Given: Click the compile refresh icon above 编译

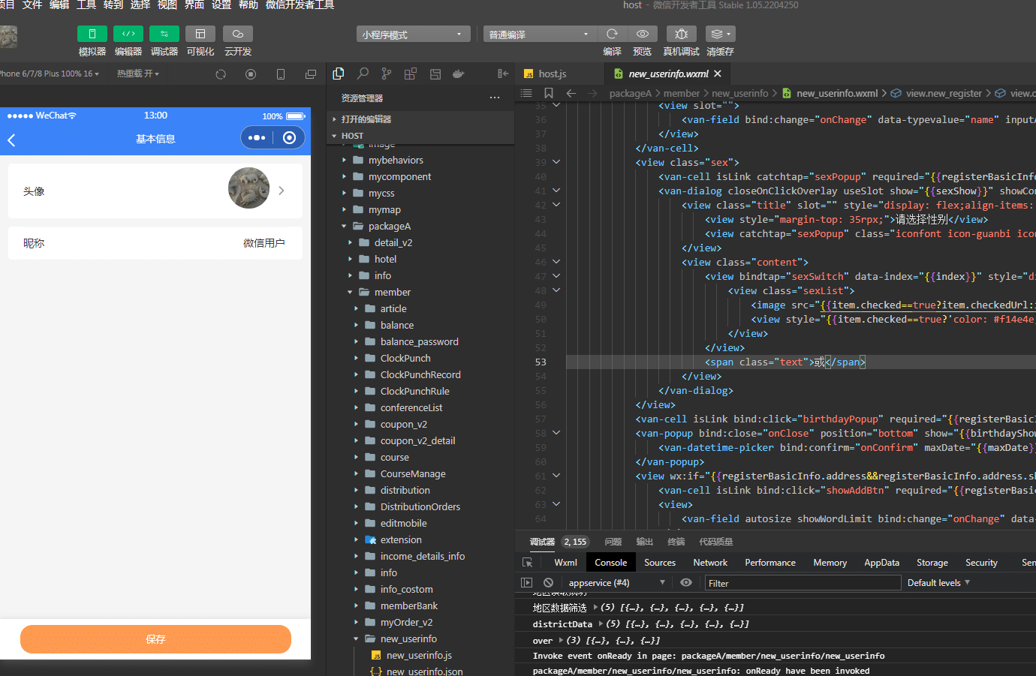Looking at the screenshot, I should point(612,34).
